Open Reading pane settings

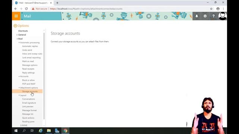pyautogui.click(x=28, y=122)
